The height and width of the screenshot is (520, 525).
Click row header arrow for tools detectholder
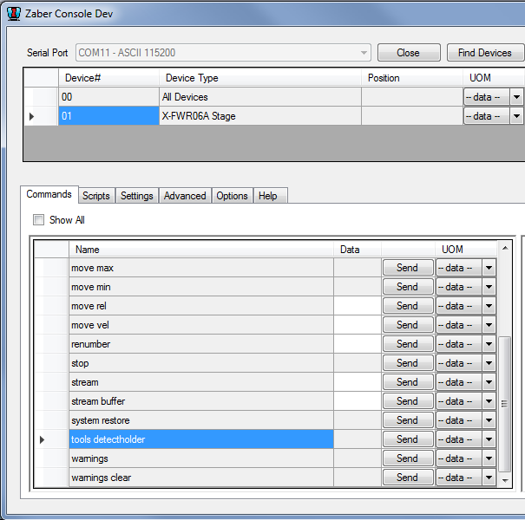click(42, 439)
